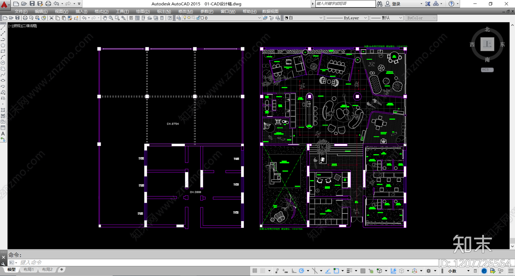Open the 默认 lineweight dropdown
This screenshot has height=276, width=515.
pos(386,18)
